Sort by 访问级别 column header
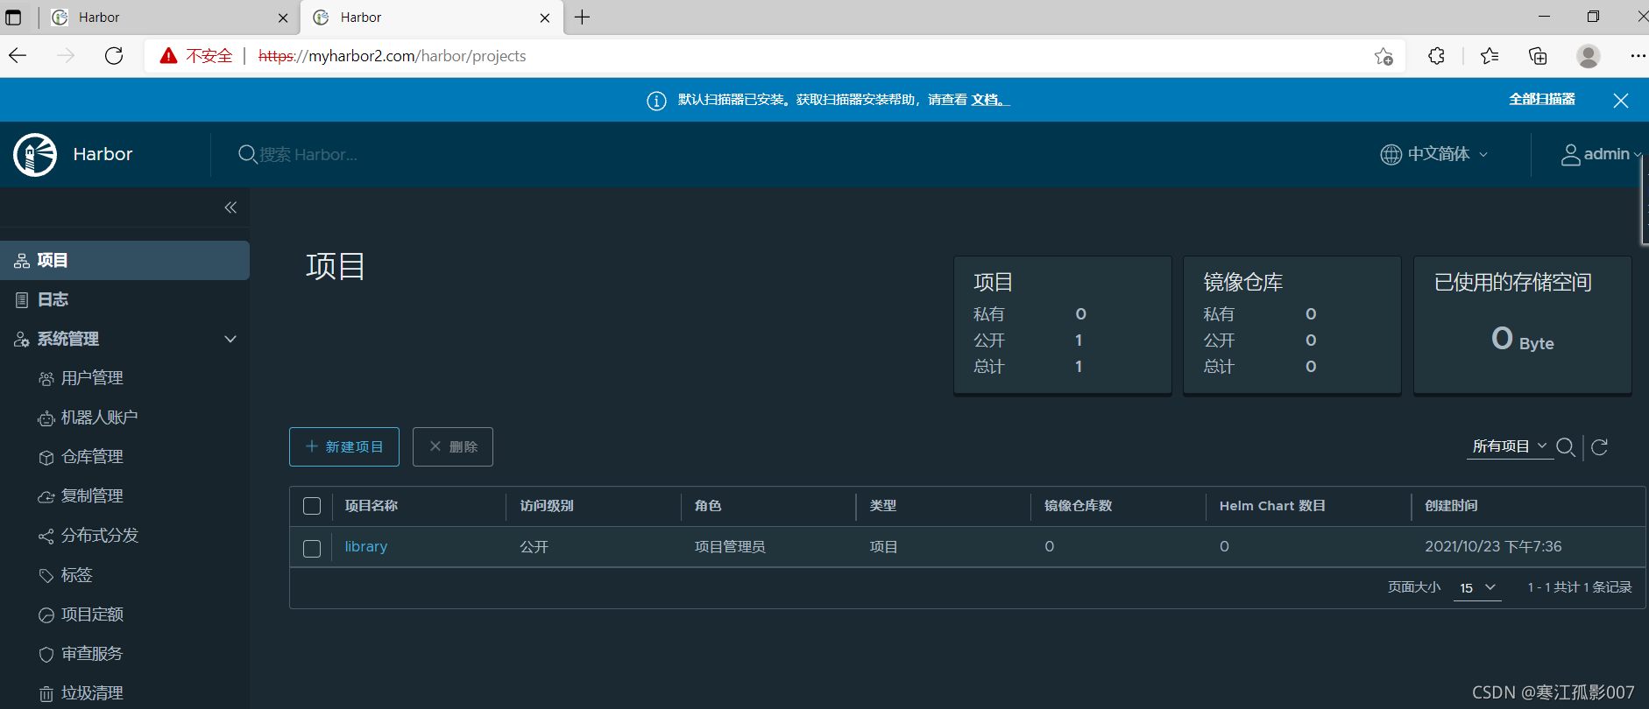 [547, 506]
